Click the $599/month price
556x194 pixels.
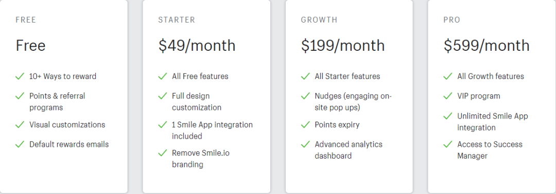click(x=486, y=46)
